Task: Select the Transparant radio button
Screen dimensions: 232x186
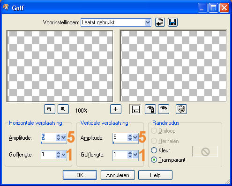Action: pyautogui.click(x=154, y=160)
